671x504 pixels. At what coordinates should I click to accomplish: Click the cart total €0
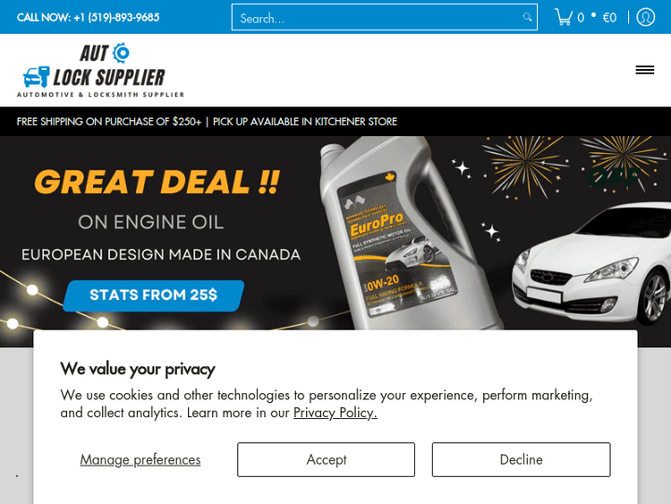click(x=609, y=18)
